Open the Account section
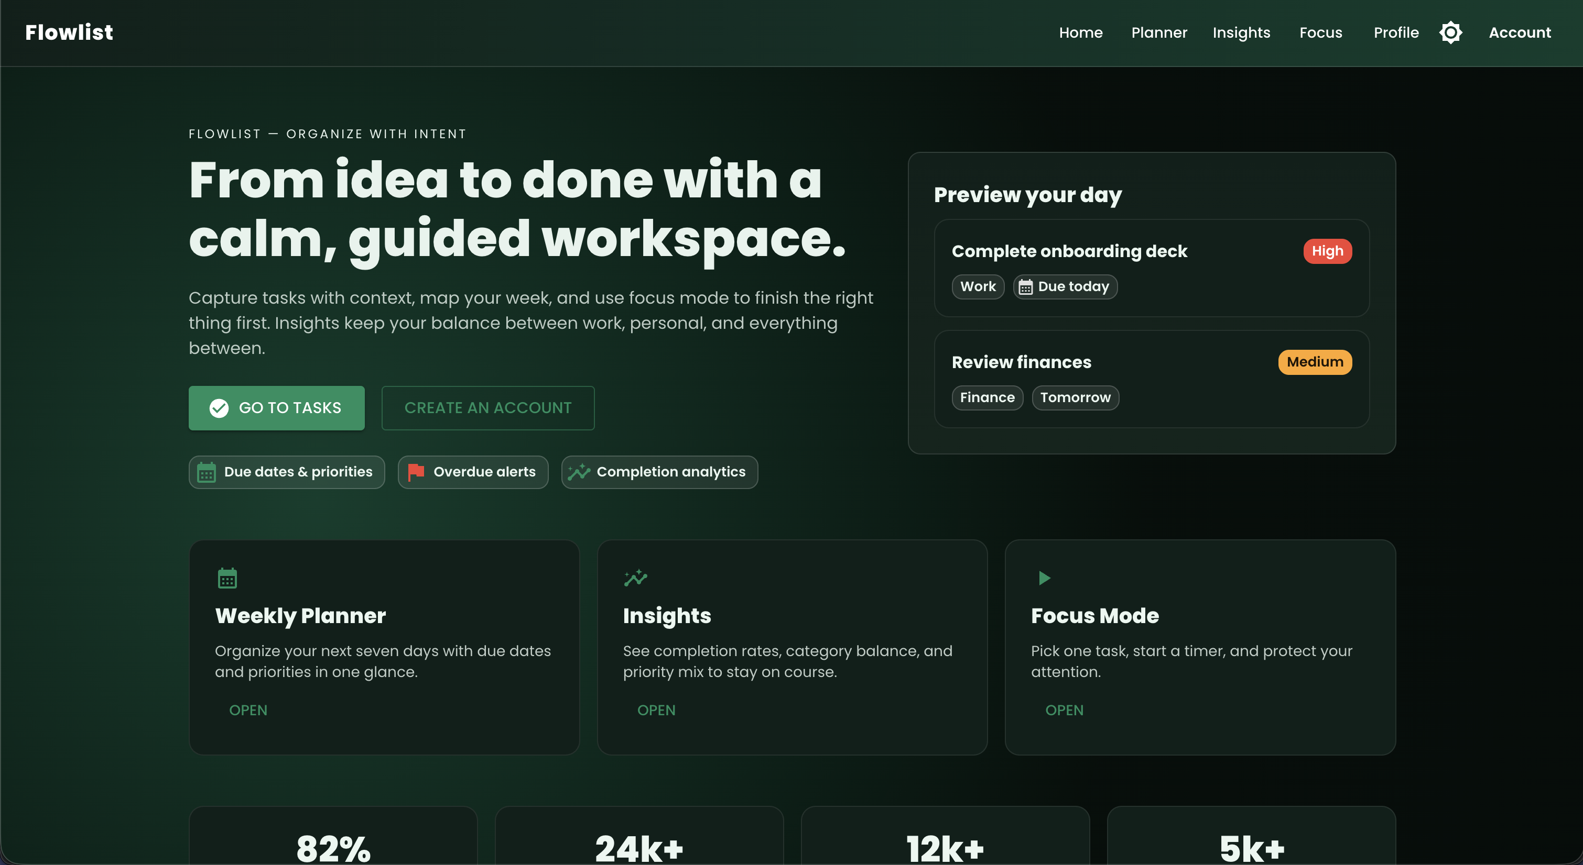Image resolution: width=1583 pixels, height=865 pixels. click(x=1520, y=32)
